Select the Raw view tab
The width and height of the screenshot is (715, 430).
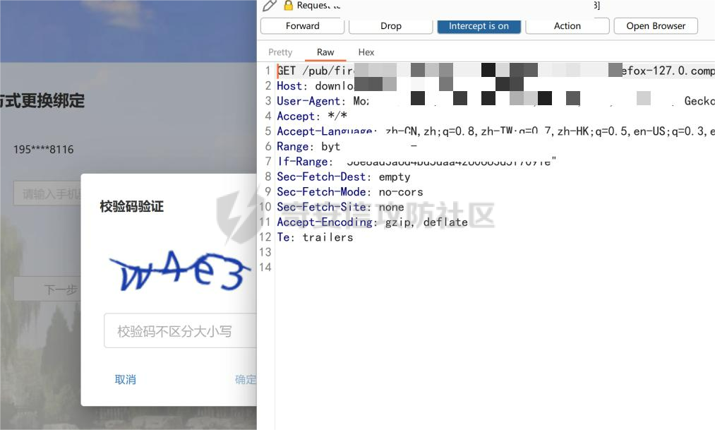coord(325,52)
